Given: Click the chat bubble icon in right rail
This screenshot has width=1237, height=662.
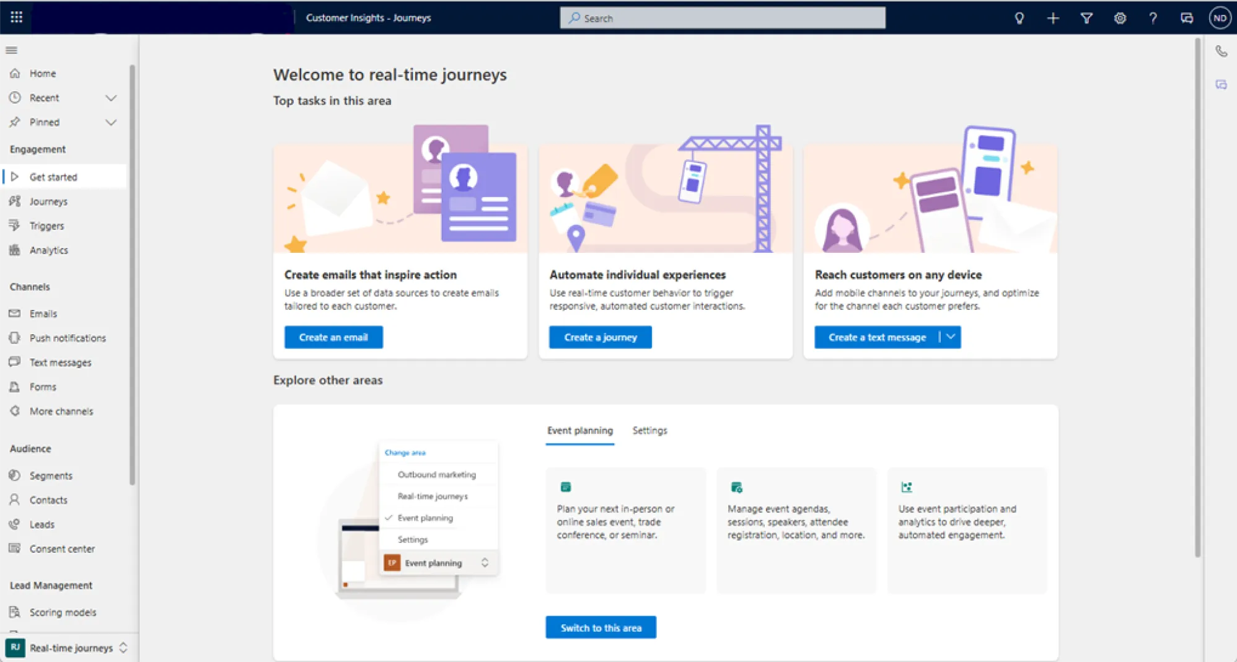Looking at the screenshot, I should click(1221, 85).
